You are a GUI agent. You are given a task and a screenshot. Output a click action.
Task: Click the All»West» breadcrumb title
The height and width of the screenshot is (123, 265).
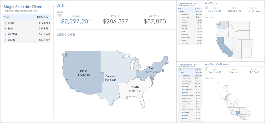click(x=211, y=3)
